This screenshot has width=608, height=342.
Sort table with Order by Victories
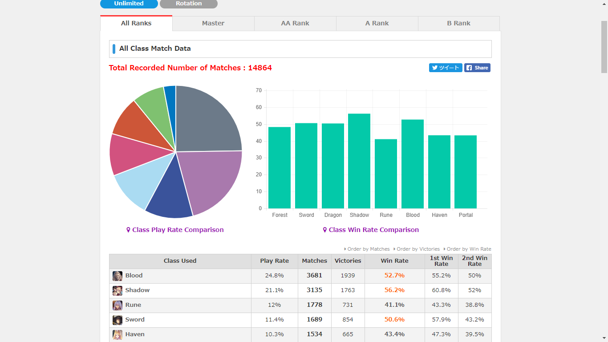point(417,249)
